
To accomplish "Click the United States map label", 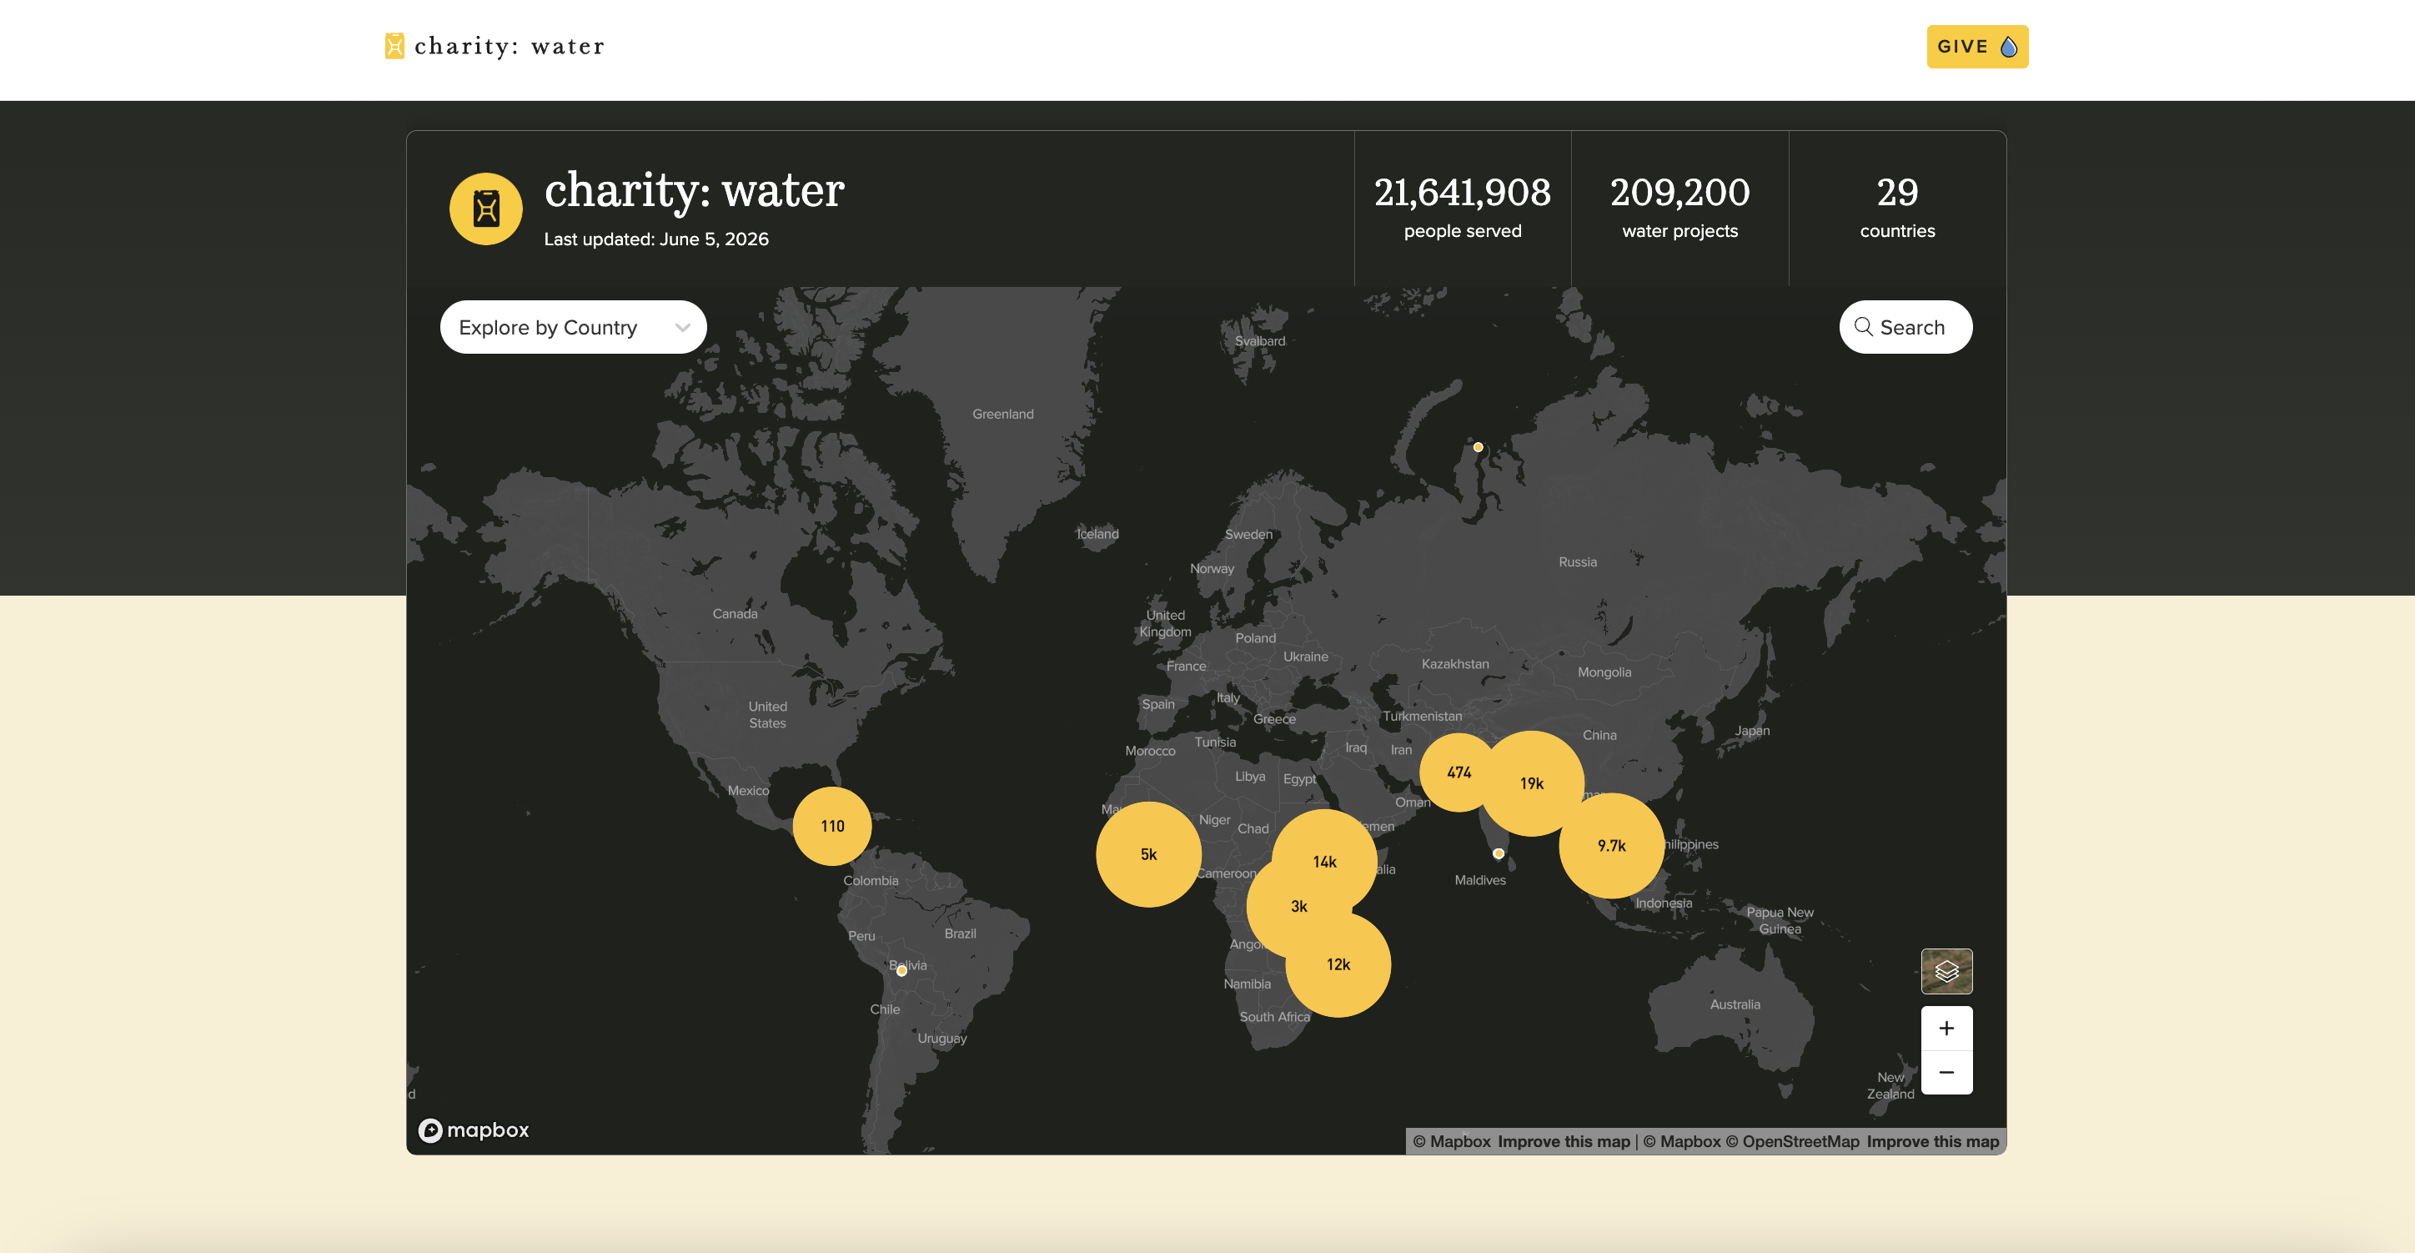I will pyautogui.click(x=767, y=715).
